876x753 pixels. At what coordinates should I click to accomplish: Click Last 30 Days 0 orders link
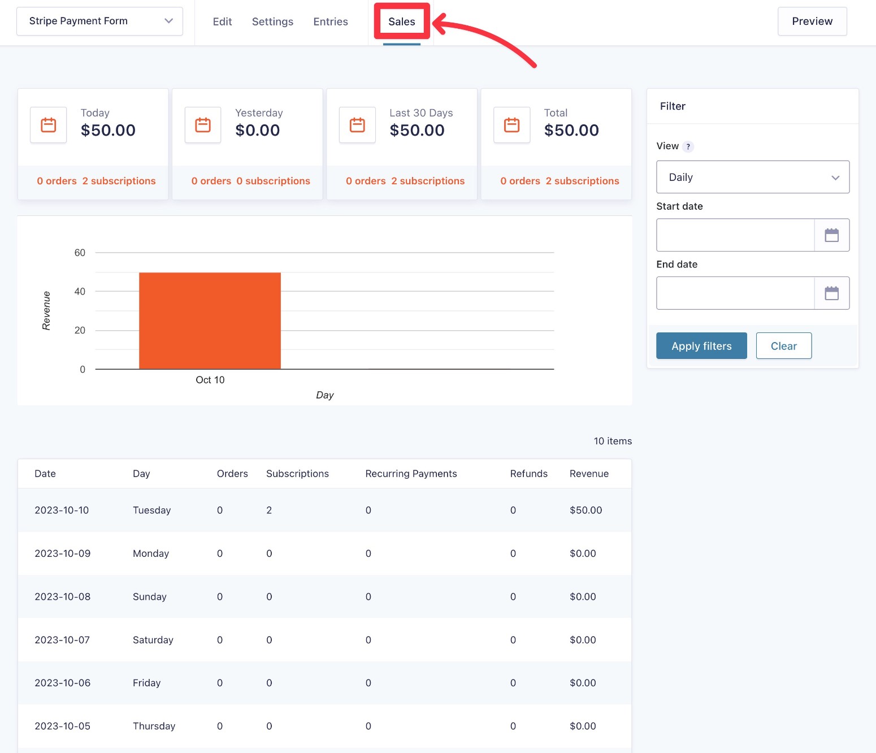pyautogui.click(x=366, y=181)
